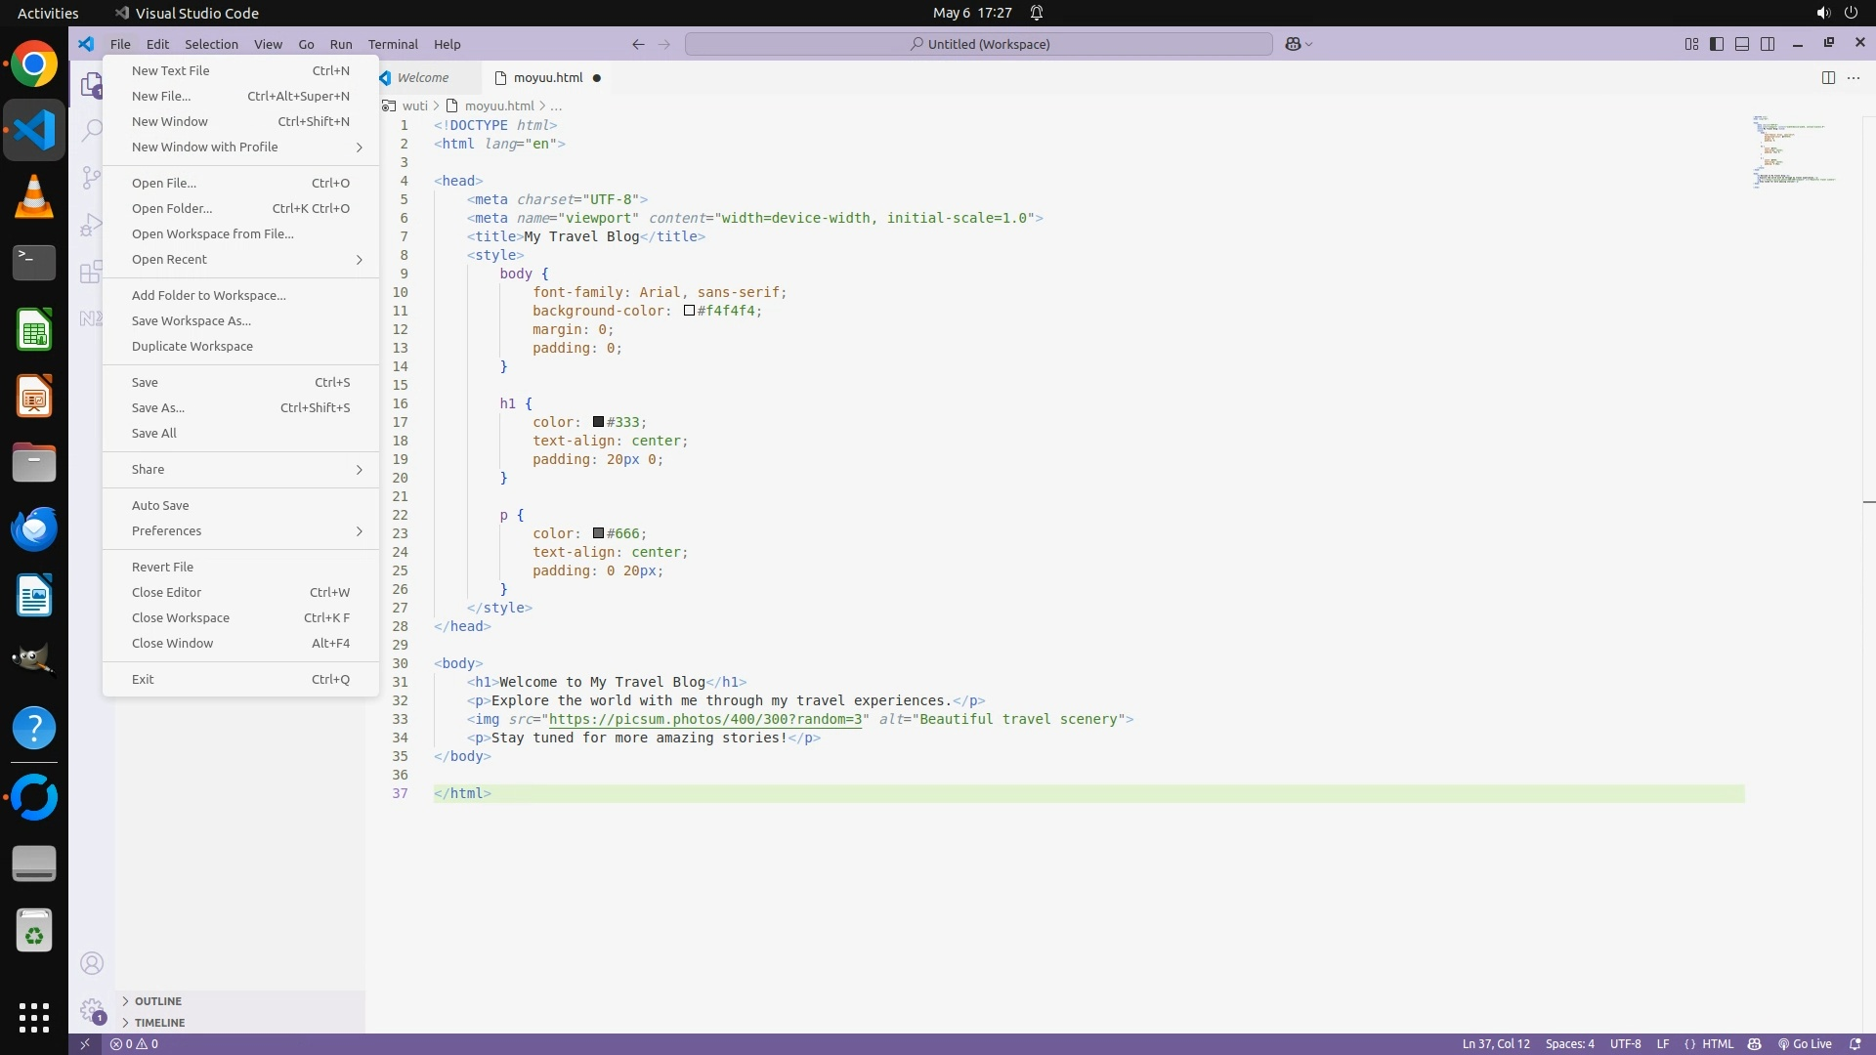1876x1055 pixels.
Task: Click the #f4f4f4 background color swatch
Action: click(689, 311)
